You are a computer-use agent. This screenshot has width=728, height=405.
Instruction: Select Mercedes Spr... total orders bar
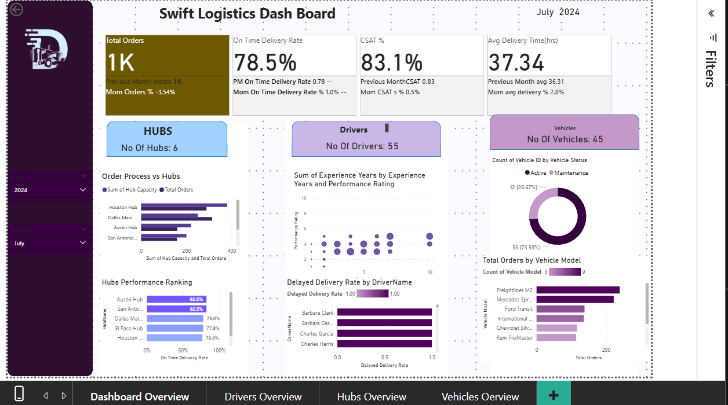coord(575,299)
